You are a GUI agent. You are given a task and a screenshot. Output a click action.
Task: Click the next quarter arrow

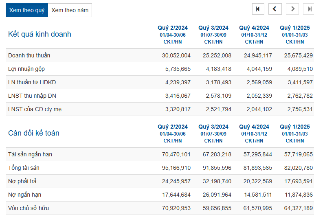292,9
